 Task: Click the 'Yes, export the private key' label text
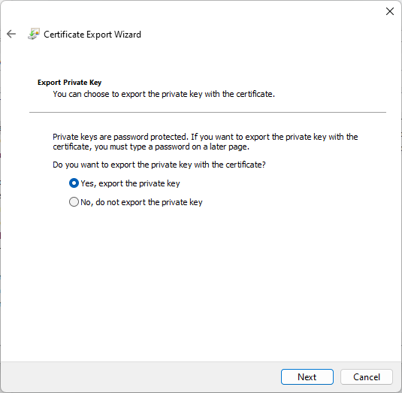[x=130, y=183]
